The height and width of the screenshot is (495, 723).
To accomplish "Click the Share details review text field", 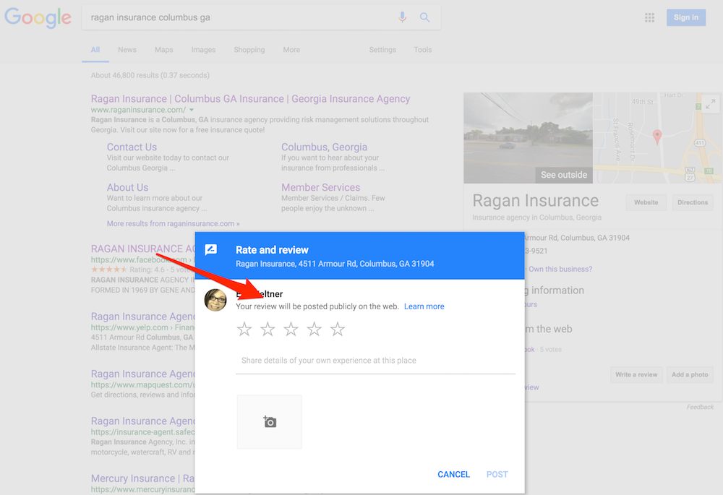I will coord(375,361).
